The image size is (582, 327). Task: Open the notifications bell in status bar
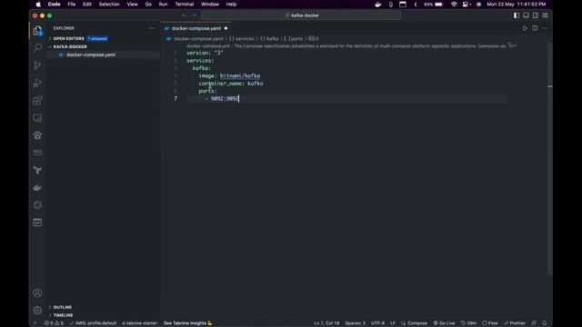click(x=545, y=323)
